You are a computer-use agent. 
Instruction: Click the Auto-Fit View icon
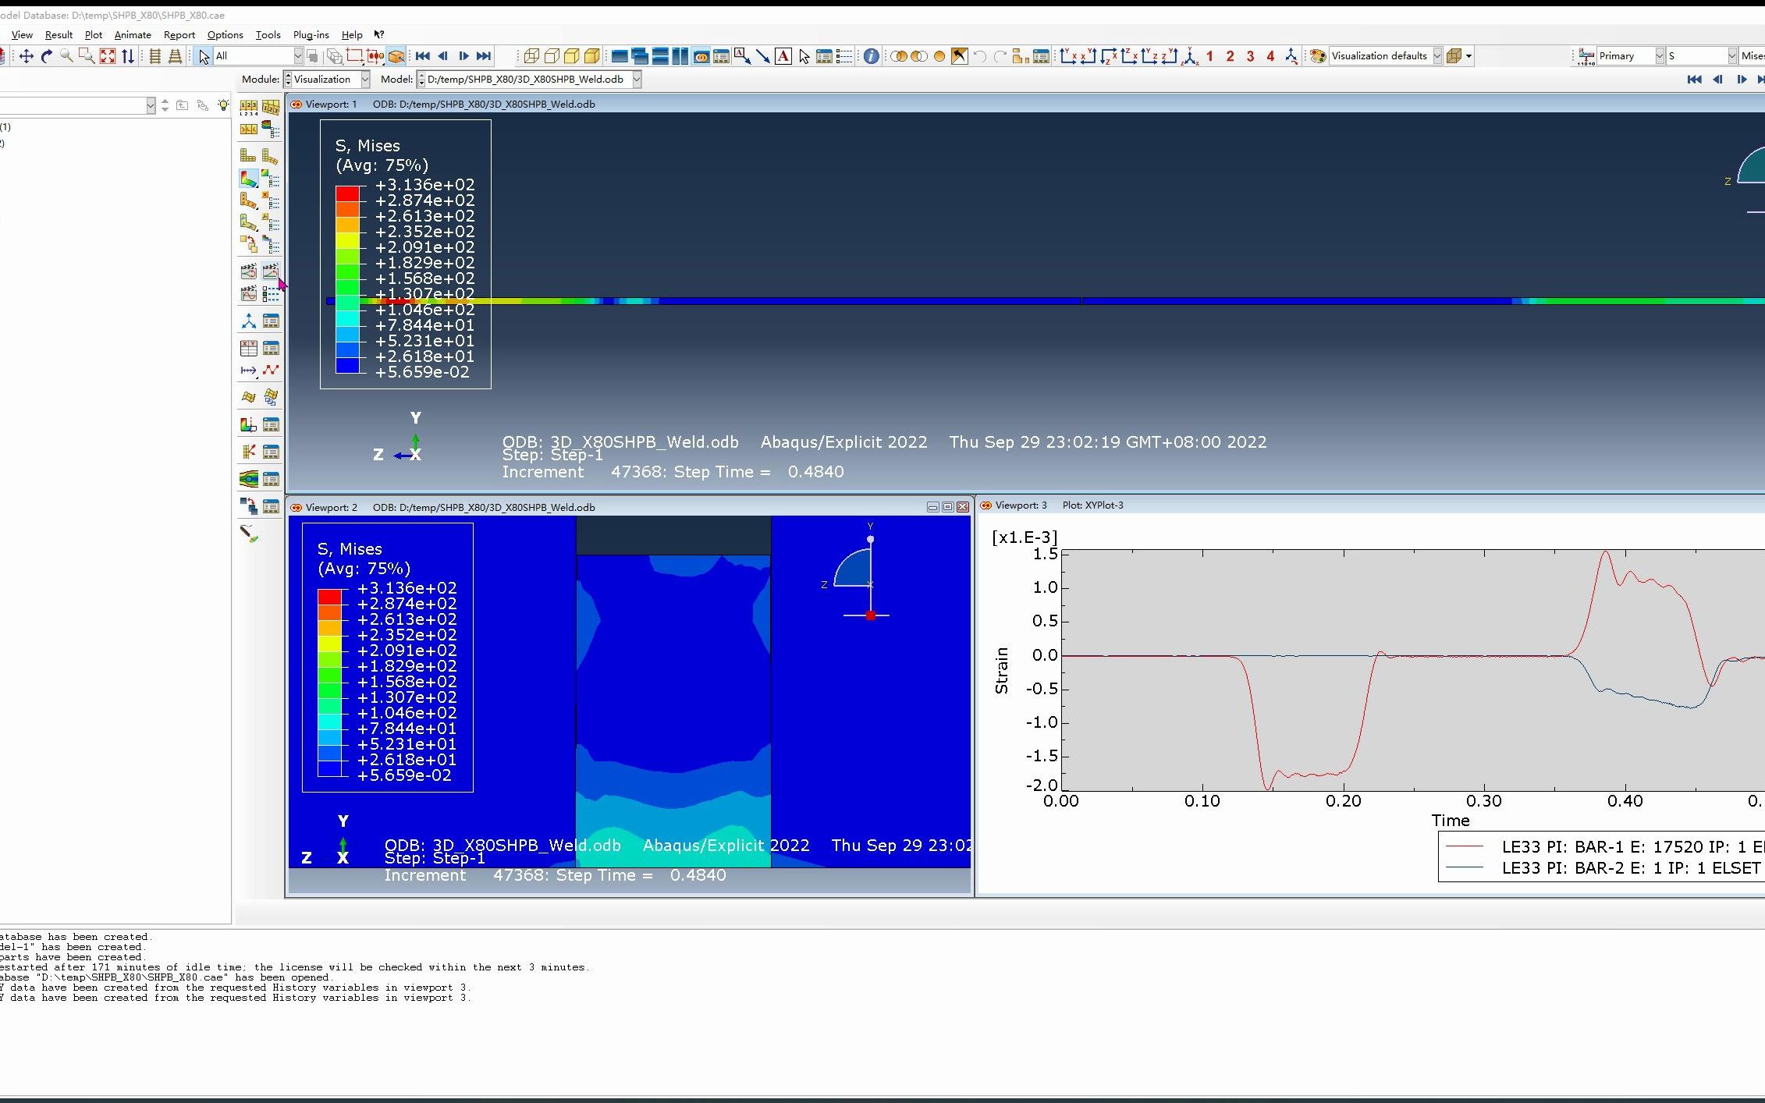coord(108,56)
